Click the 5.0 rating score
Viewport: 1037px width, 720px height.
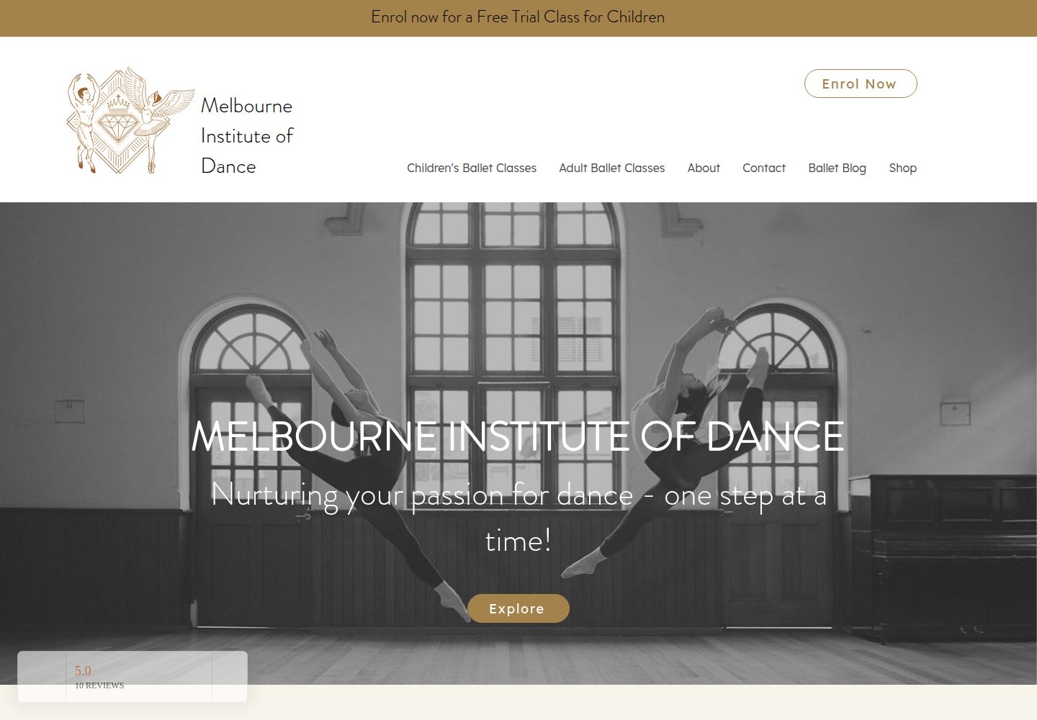(x=83, y=670)
